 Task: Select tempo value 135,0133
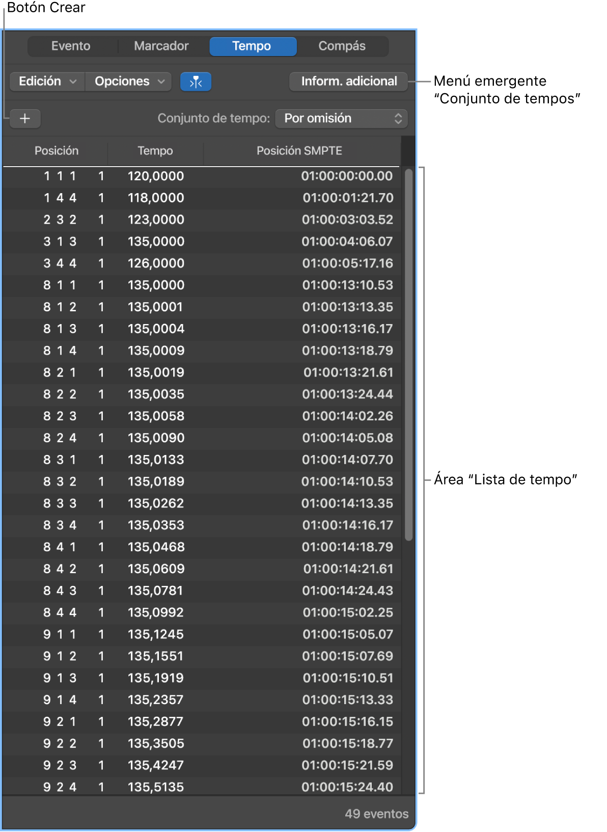[156, 460]
